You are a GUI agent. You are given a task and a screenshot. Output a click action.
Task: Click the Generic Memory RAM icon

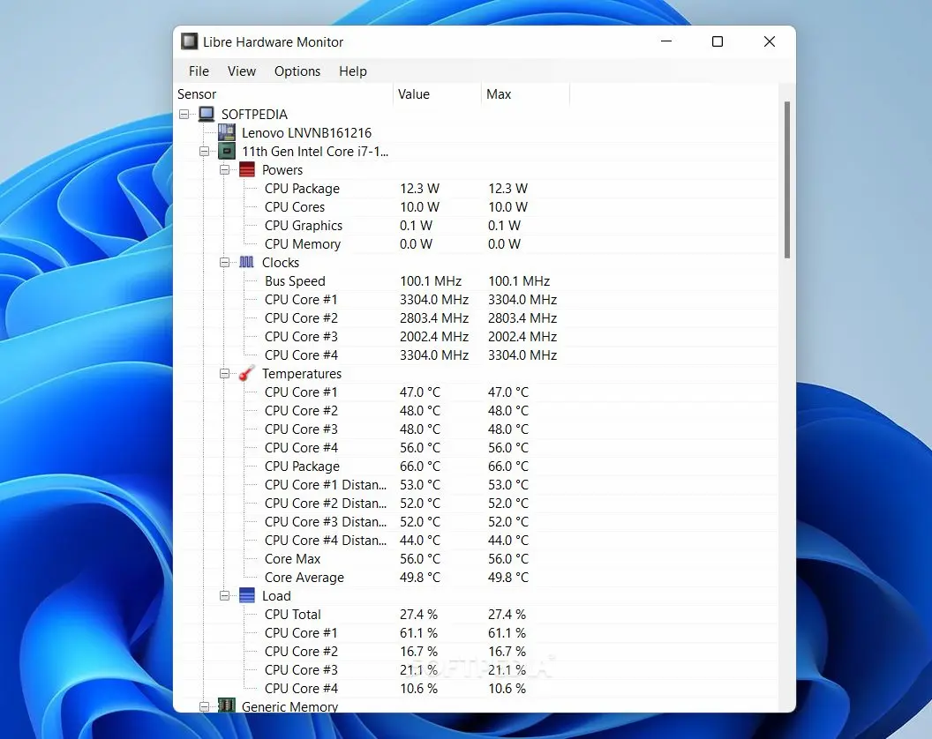point(227,706)
